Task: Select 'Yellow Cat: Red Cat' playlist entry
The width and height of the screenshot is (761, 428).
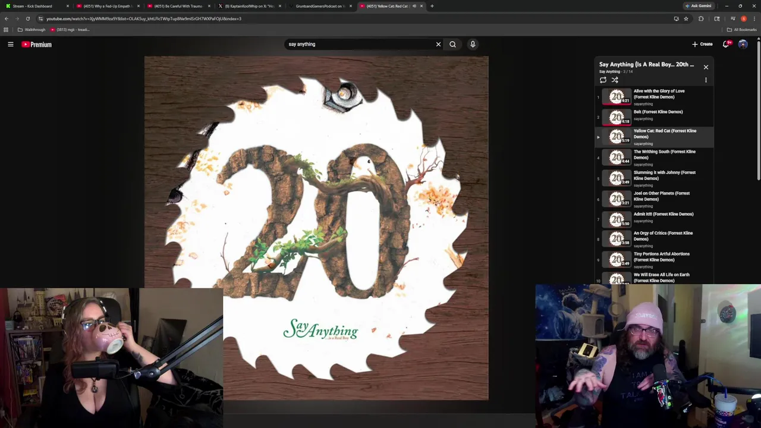Action: tap(654, 137)
